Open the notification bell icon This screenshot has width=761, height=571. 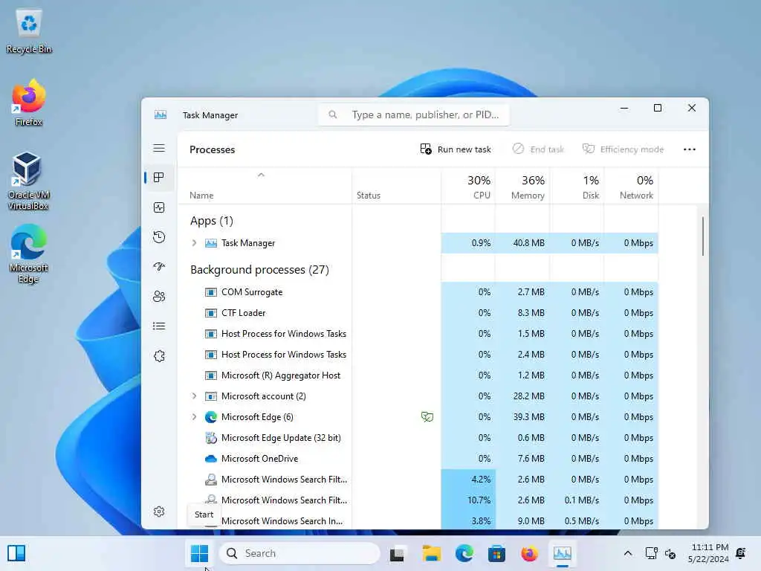click(x=741, y=553)
